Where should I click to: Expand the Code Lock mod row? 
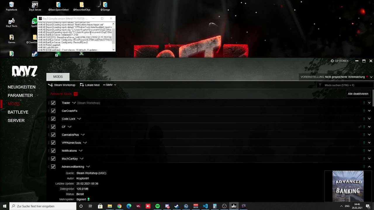(x=369, y=119)
